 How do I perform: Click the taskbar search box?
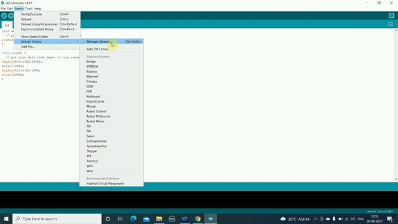[x=57, y=218]
